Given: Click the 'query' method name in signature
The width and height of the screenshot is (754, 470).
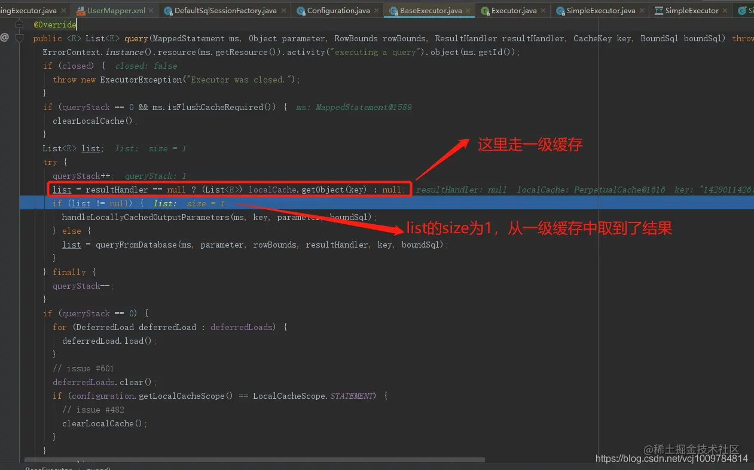Looking at the screenshot, I should (136, 38).
